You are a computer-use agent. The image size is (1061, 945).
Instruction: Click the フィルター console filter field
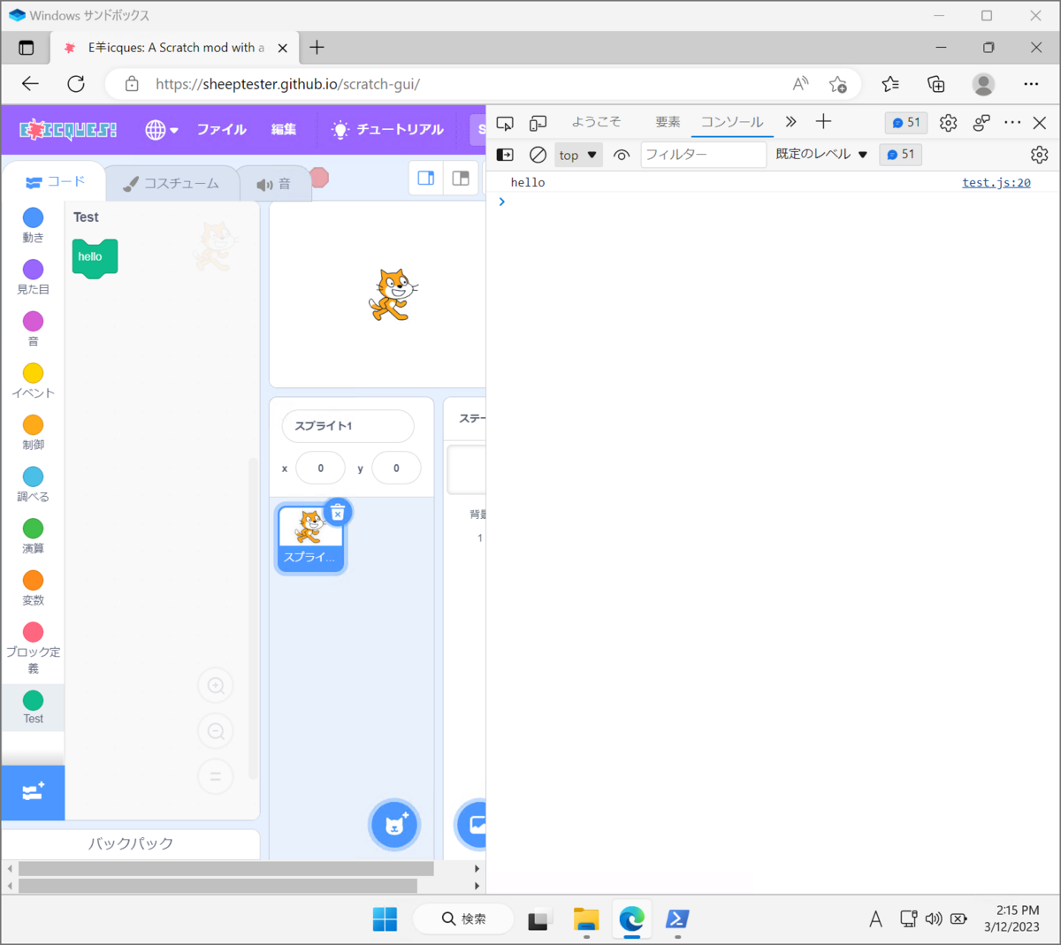[703, 155]
